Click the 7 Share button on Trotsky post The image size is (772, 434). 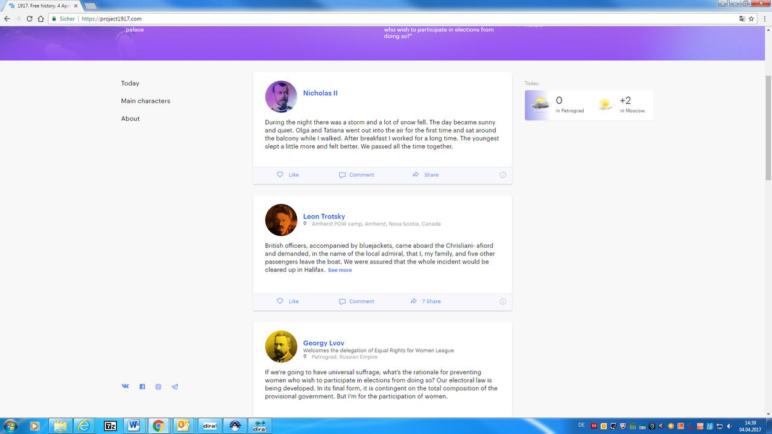click(426, 301)
